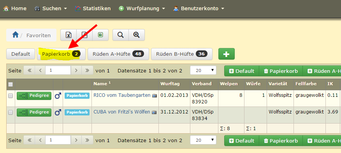Image resolution: width=341 pixels, height=153 pixels.
Task: Click the green plus add-list button
Action: (x=227, y=54)
